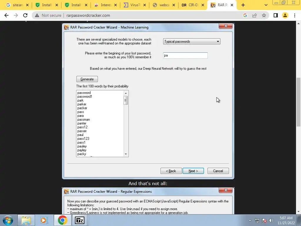Click the Next wizard button
The image size is (301, 226).
click(x=193, y=171)
